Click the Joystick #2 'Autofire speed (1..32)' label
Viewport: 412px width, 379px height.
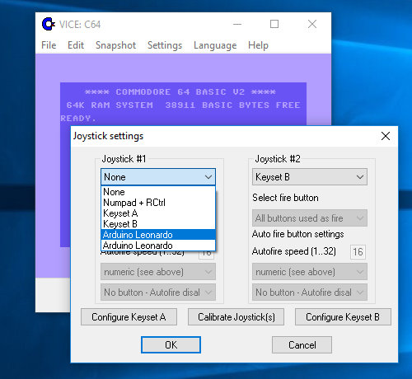pyautogui.click(x=294, y=251)
